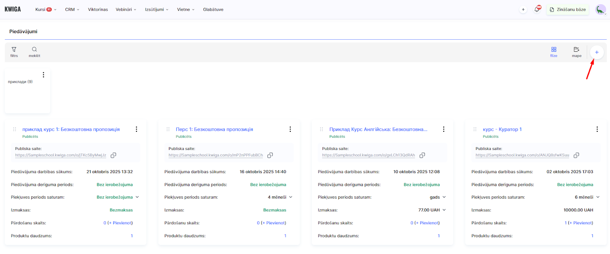Expand 4 mēneši access period dropdown
Screen dimensions: 610x254
[x=291, y=197]
